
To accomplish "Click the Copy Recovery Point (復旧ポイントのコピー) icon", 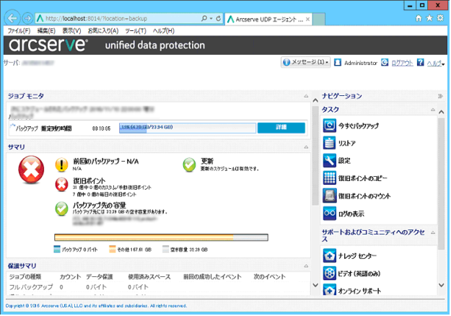I will (x=329, y=178).
